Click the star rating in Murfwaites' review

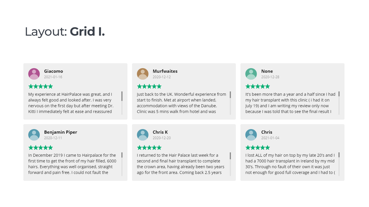pos(149,86)
